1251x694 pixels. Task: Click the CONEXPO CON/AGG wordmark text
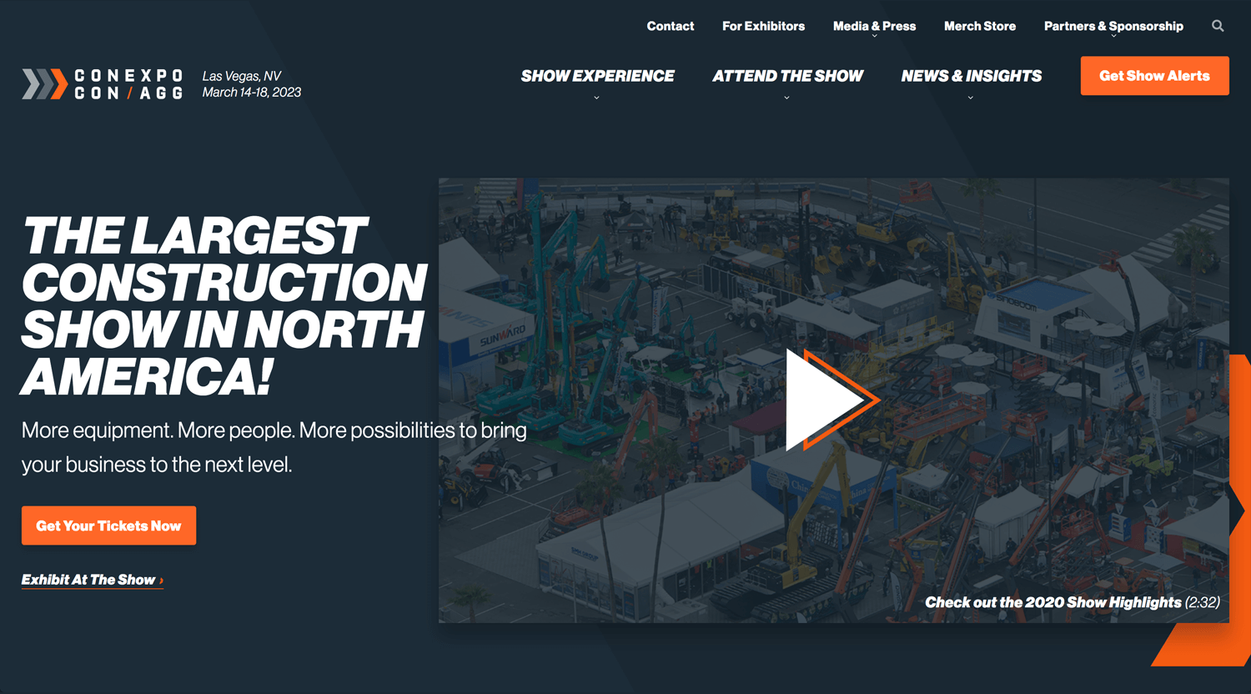pyautogui.click(x=128, y=84)
